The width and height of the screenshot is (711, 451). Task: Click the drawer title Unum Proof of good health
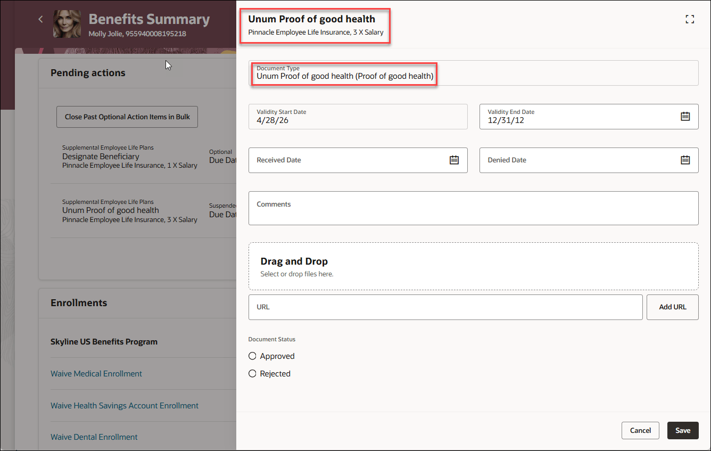point(311,19)
